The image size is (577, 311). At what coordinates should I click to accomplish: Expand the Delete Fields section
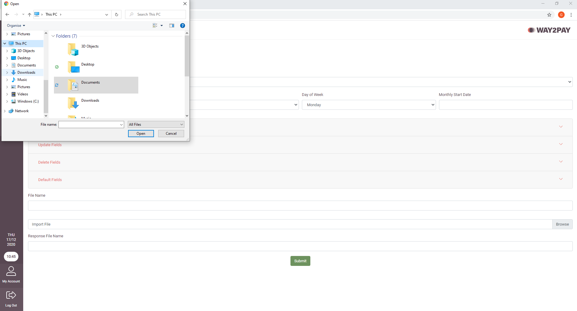300,162
